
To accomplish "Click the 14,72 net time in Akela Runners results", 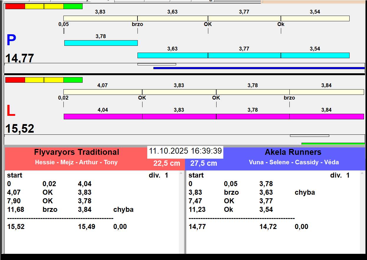I will point(268,227).
